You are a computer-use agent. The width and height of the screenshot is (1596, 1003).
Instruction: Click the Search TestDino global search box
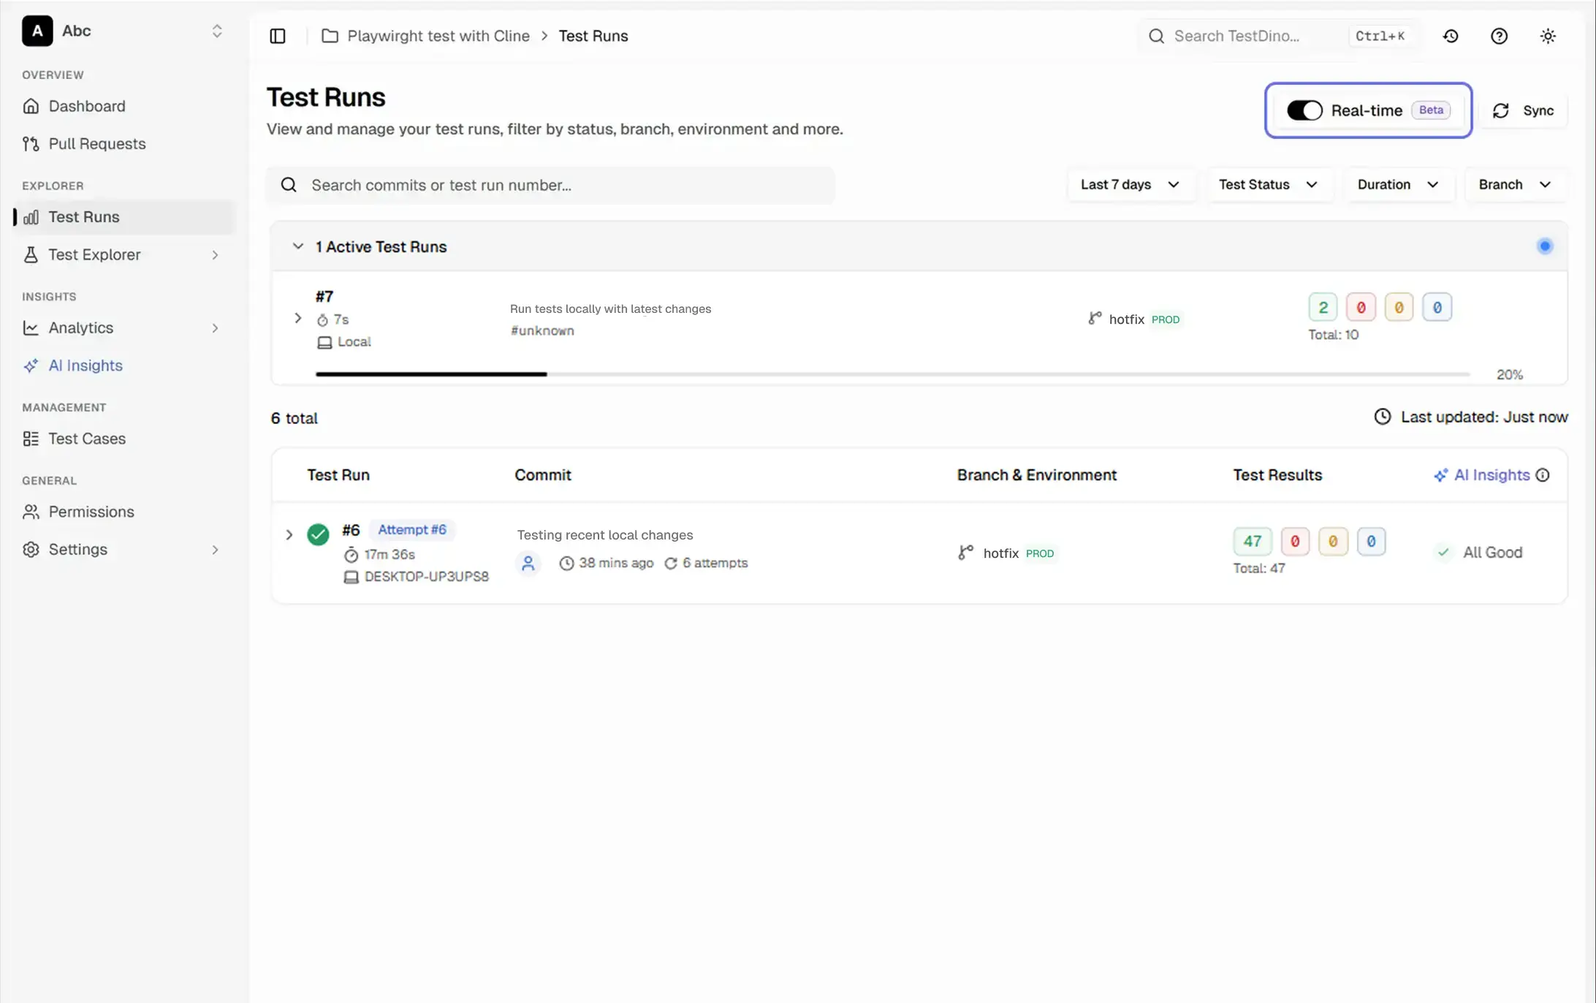point(1279,36)
